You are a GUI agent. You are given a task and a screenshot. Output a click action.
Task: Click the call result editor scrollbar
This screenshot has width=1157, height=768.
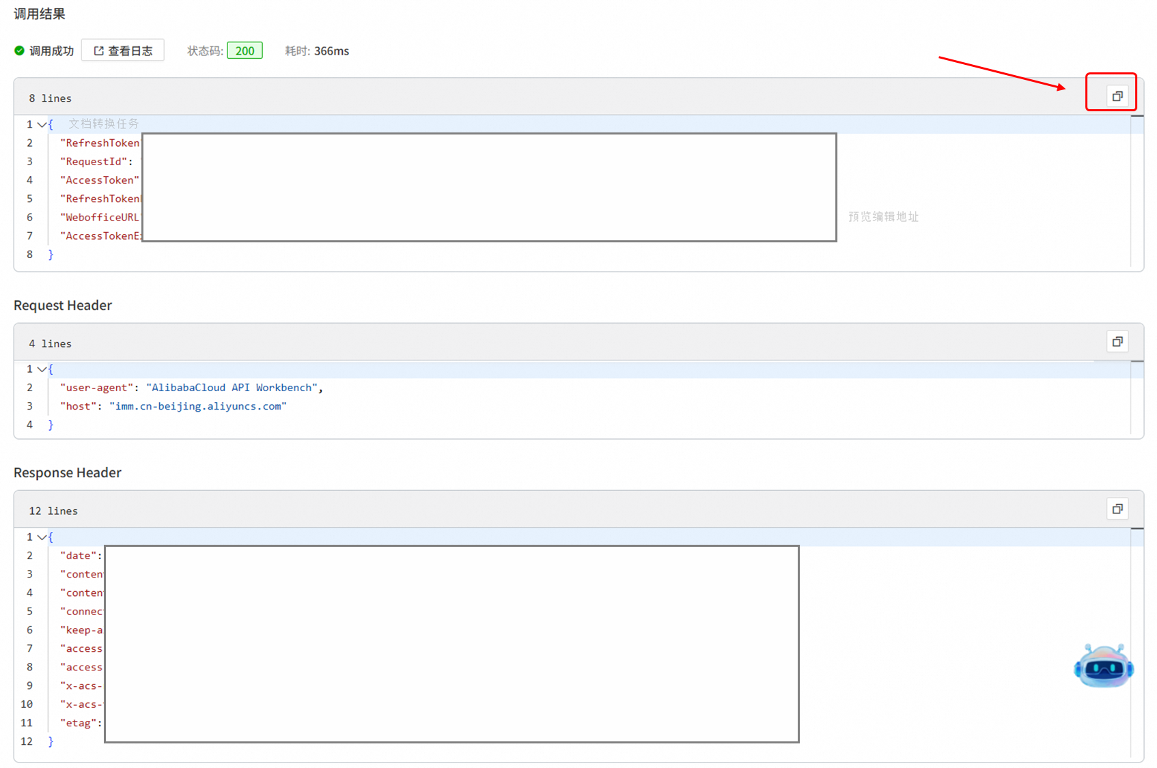1137,191
